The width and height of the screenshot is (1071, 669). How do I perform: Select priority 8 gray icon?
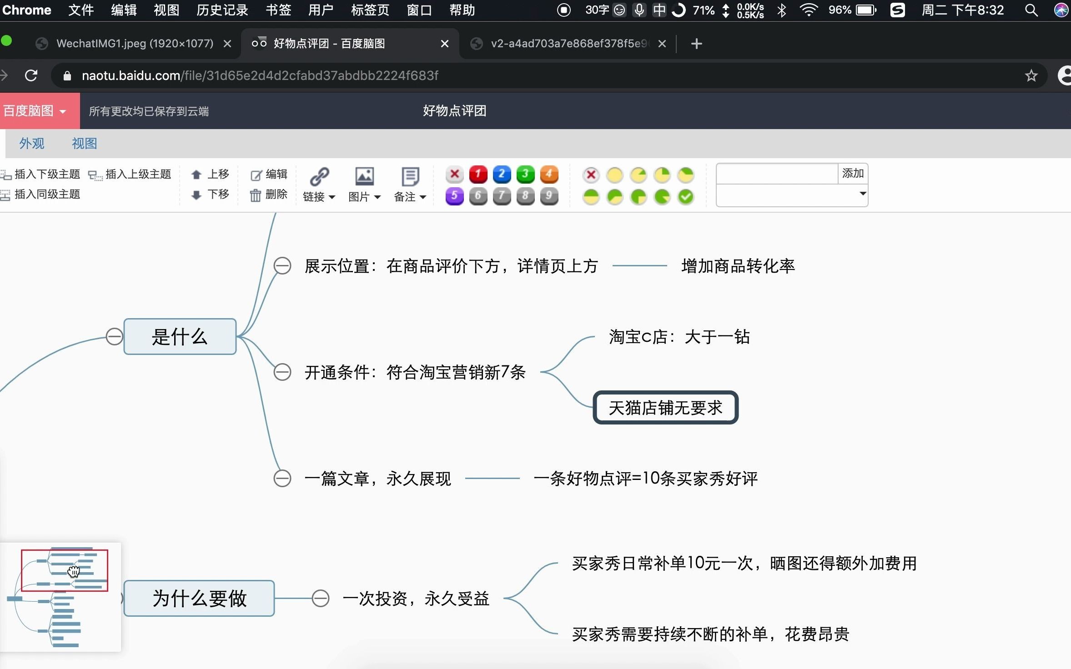tap(525, 196)
